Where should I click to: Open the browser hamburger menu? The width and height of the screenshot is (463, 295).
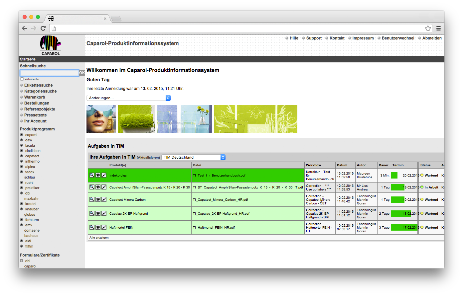pyautogui.click(x=438, y=29)
